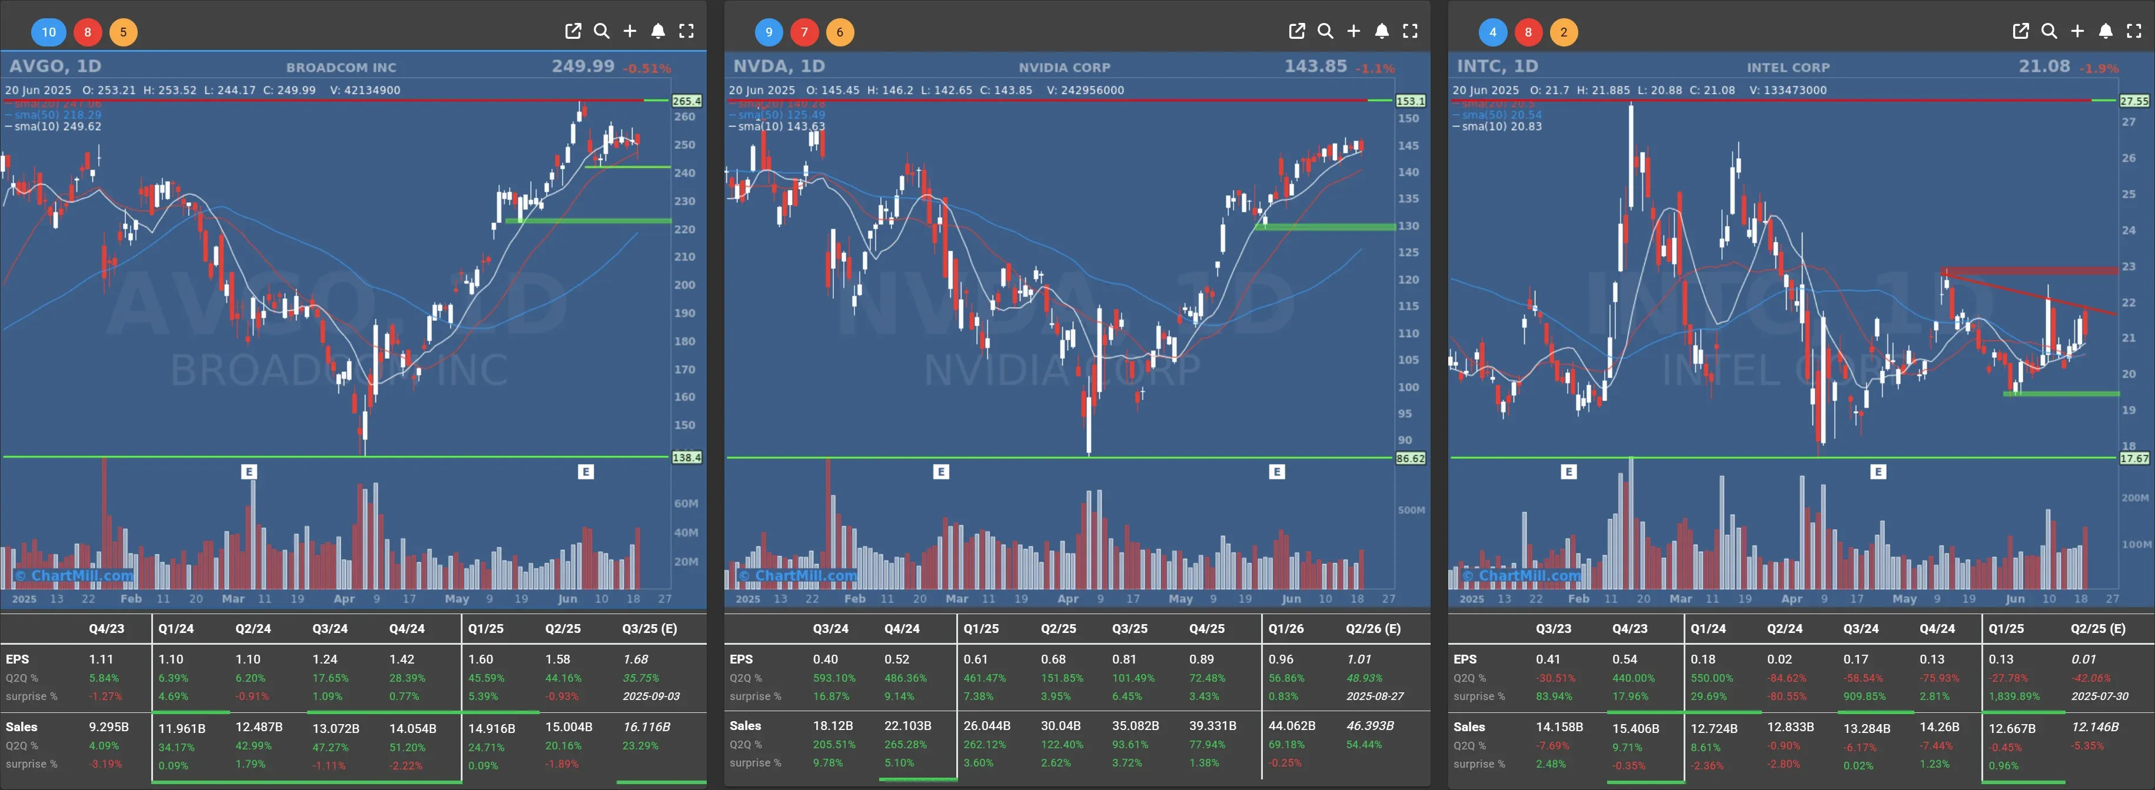Click AVGO resistance price label 265.4
2155x790 pixels.
[x=687, y=101]
